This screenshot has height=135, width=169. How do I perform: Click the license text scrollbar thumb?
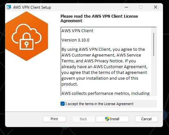tap(154, 44)
